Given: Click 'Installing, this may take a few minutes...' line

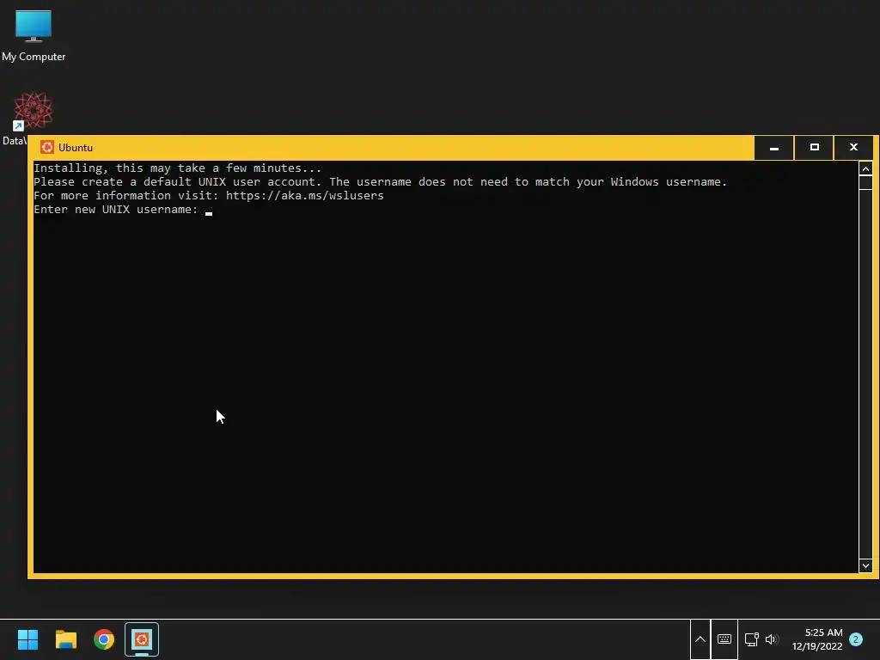Looking at the screenshot, I should tap(177, 168).
